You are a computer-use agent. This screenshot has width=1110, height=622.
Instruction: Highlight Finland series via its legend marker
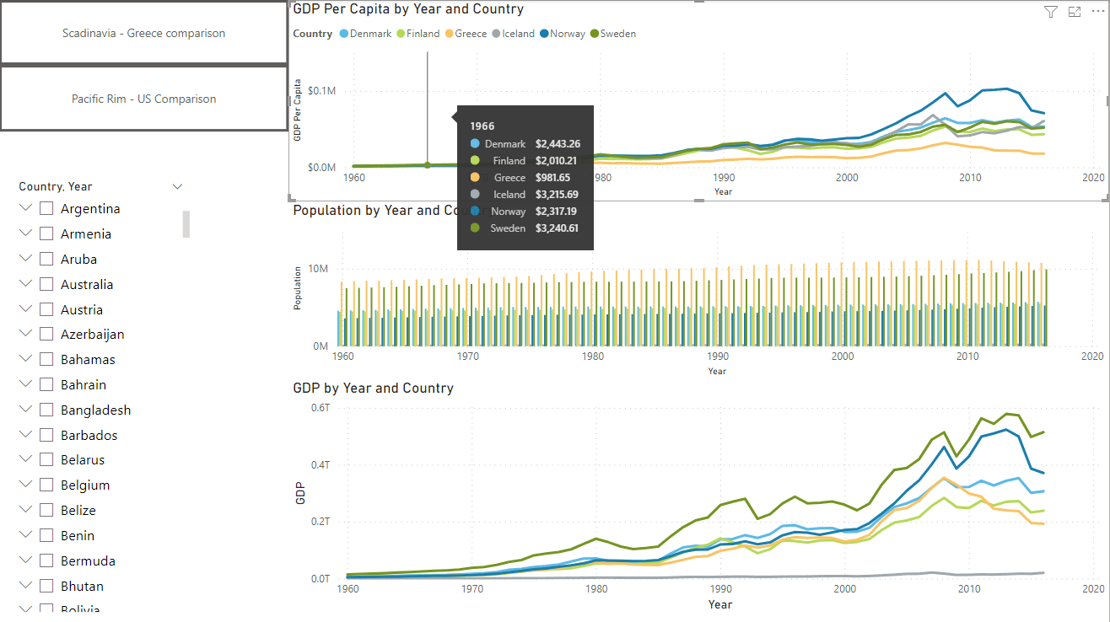(x=401, y=34)
